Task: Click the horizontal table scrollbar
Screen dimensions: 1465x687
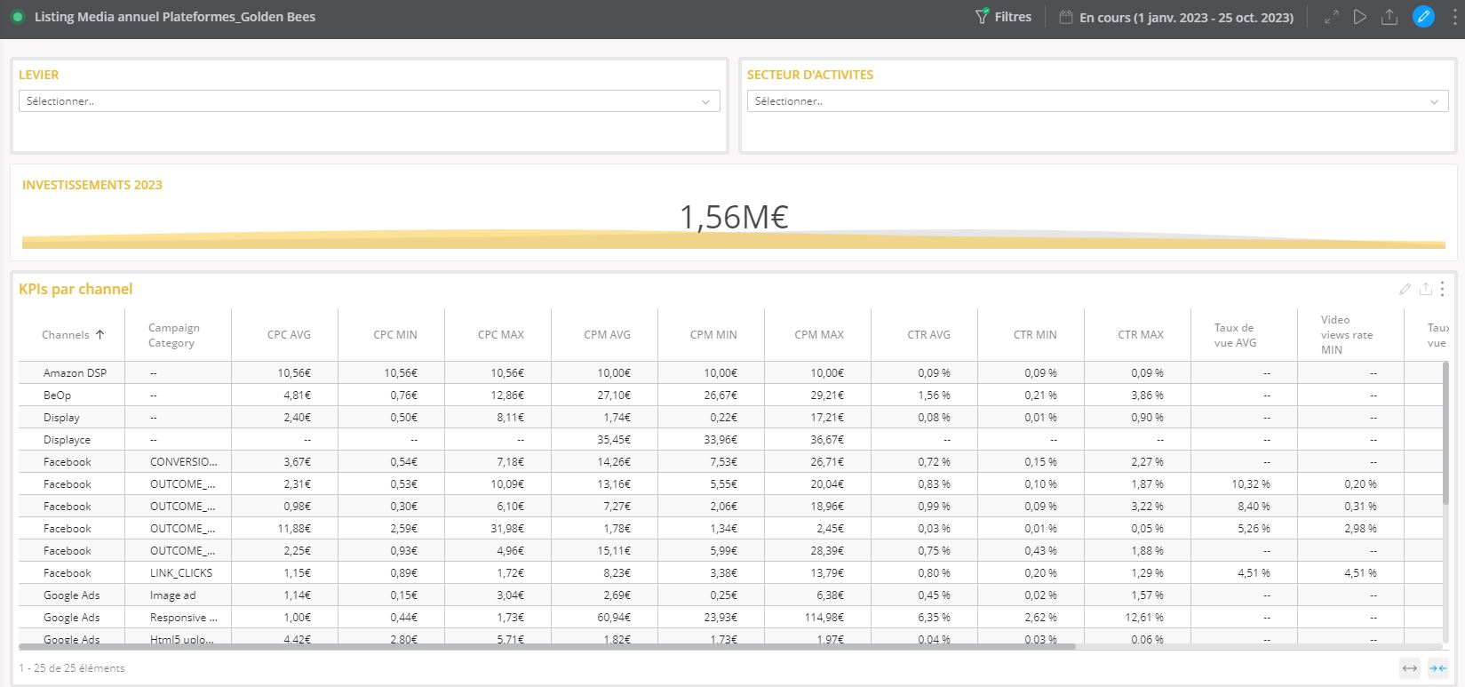Action: point(547,646)
